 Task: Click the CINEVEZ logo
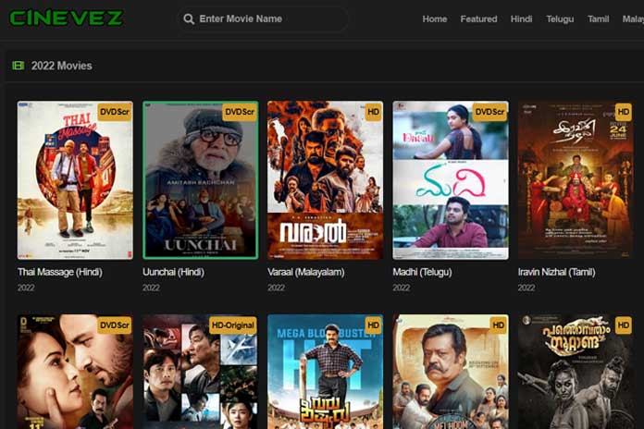click(66, 18)
